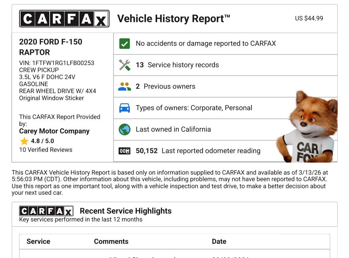Screen dimensions: 349x258
Task: Click the Comments column header
Action: (111, 242)
